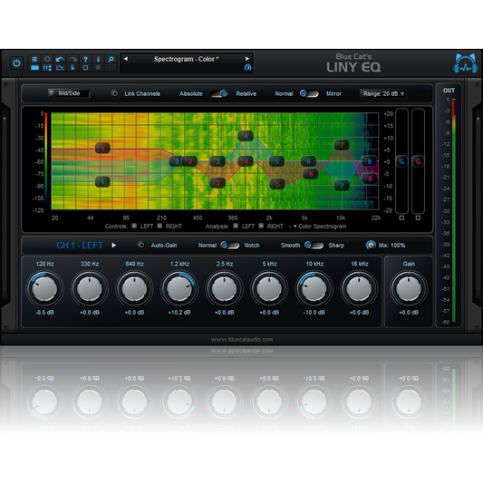The height and width of the screenshot is (483, 483).
Task: Select next preset with right arrow
Action: pos(247,59)
